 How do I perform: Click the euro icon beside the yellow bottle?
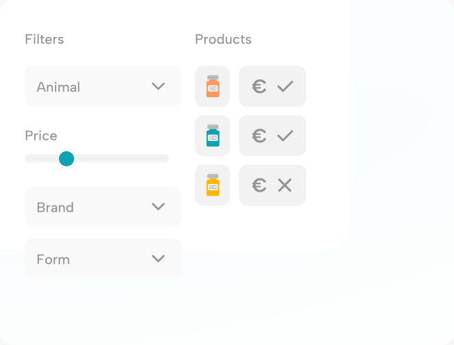259,185
